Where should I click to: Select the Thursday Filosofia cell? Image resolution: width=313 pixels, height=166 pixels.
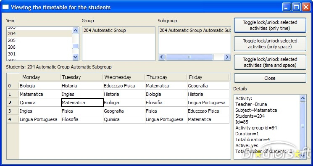pyautogui.click(x=166, y=103)
